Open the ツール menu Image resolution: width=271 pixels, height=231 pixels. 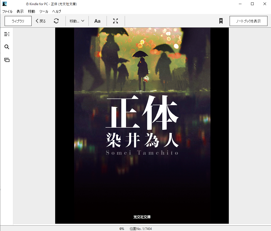tap(44, 11)
